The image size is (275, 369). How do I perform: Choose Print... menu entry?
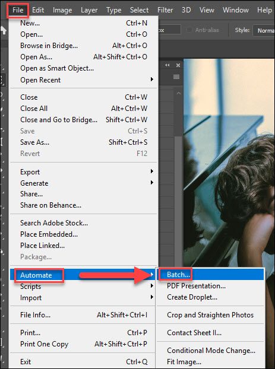click(83, 333)
